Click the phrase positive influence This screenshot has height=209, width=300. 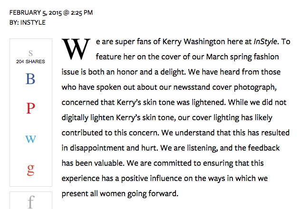pos(152,178)
